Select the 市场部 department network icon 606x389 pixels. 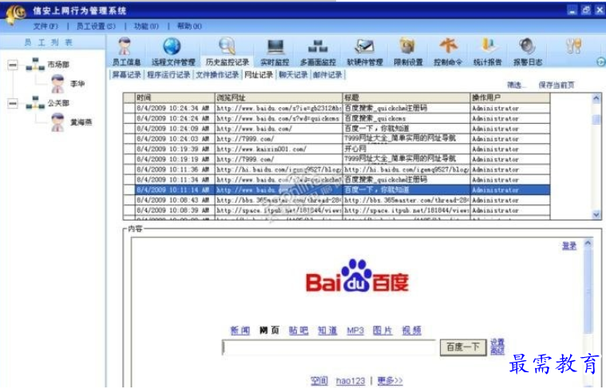point(35,65)
